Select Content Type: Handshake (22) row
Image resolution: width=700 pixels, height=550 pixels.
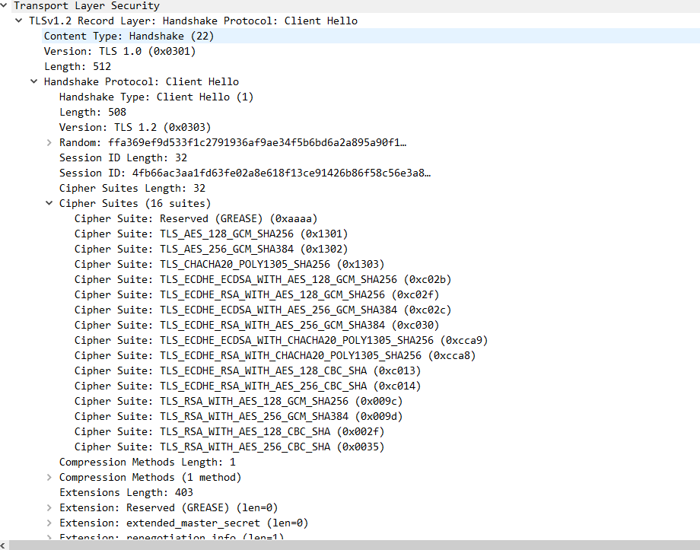129,37
